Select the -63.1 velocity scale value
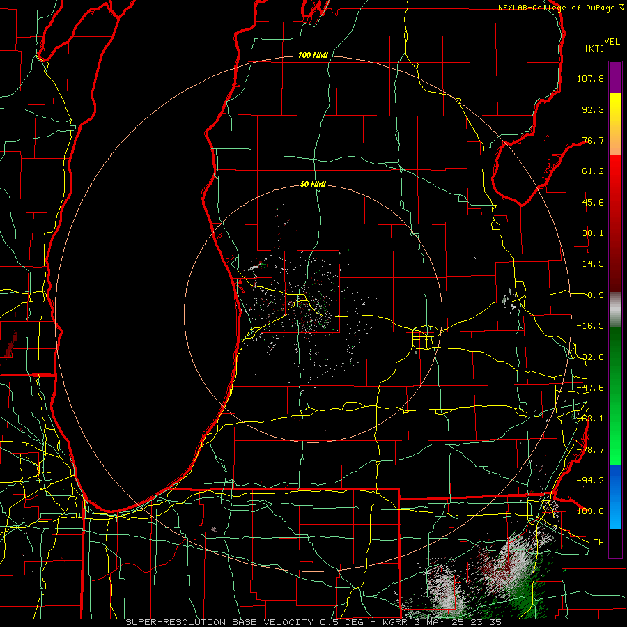This screenshot has width=627, height=627. tap(590, 419)
